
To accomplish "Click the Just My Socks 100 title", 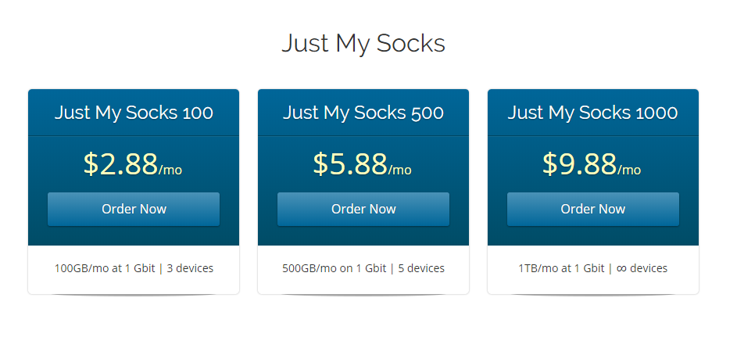I will tap(134, 113).
